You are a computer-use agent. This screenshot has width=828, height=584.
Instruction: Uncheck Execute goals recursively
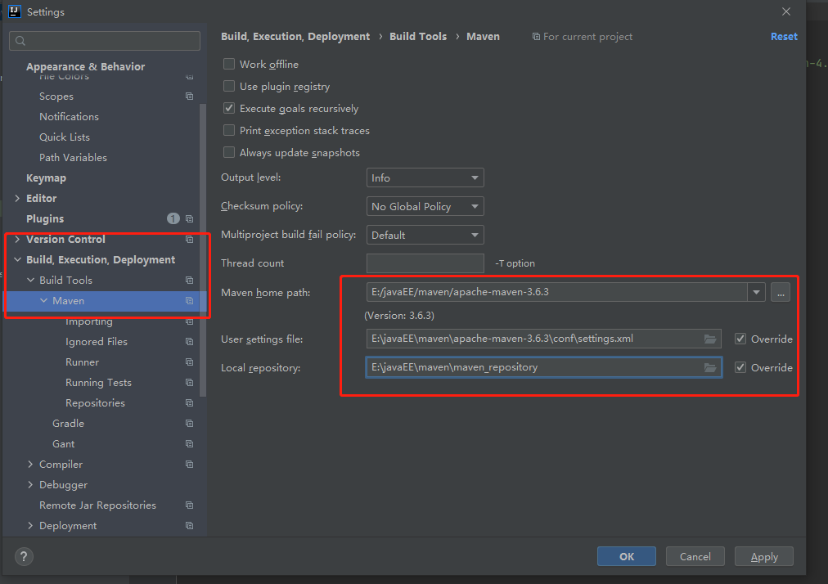pyautogui.click(x=229, y=108)
